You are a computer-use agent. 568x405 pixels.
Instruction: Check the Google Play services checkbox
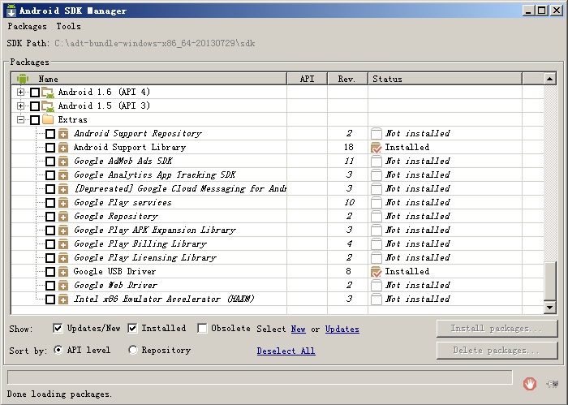click(x=50, y=203)
